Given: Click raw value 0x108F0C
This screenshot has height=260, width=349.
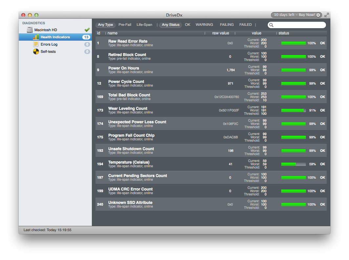Looking at the screenshot, I should [231, 124].
